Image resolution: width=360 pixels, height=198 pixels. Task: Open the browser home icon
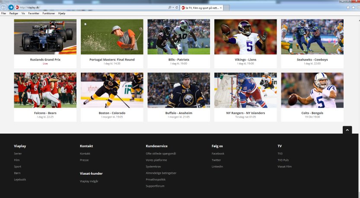348,7
